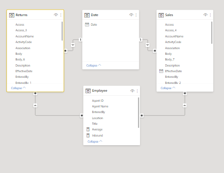Select ActivityCode field in Returns
The width and height of the screenshot is (224, 173).
(23, 42)
